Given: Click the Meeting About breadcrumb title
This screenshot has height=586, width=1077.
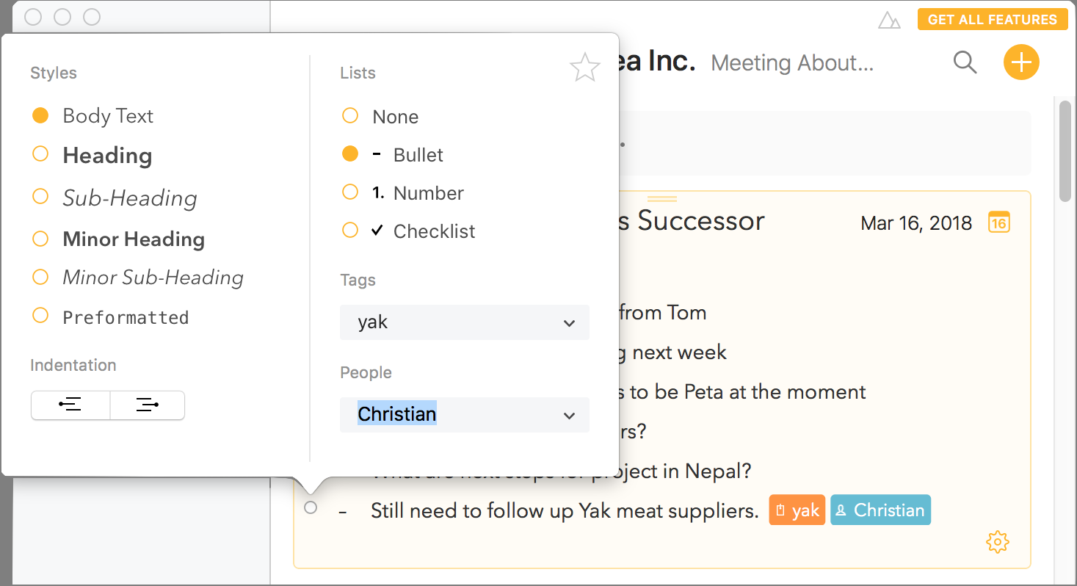Looking at the screenshot, I should pos(792,63).
